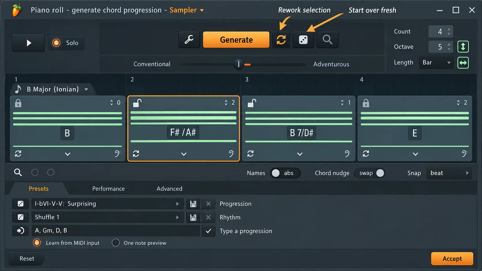Click the Count stepper arrows
Screen dimensions: 482x271
click(449, 31)
